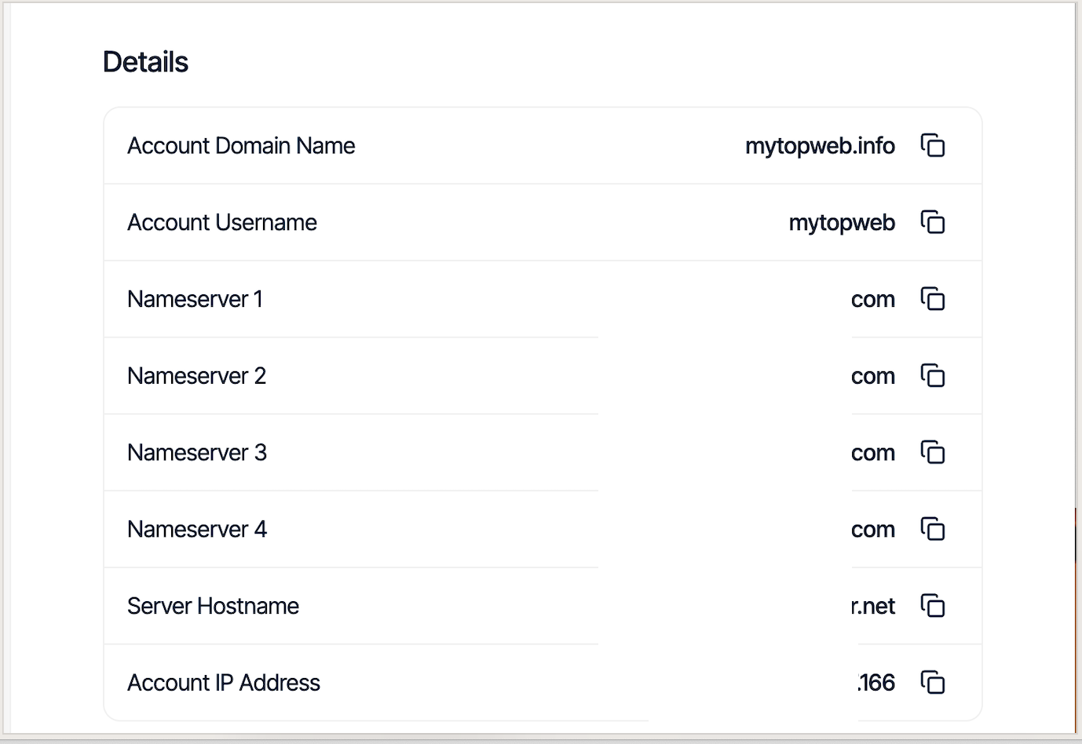The width and height of the screenshot is (1082, 744).
Task: Click the Nameserver 1 label
Action: [195, 299]
